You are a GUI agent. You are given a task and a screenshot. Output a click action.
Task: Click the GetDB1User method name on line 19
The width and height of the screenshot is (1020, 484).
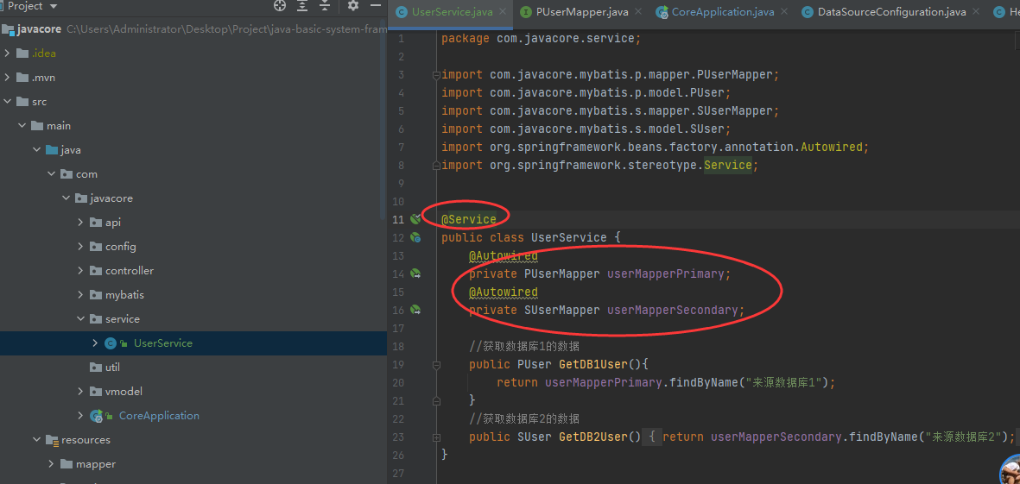593,364
